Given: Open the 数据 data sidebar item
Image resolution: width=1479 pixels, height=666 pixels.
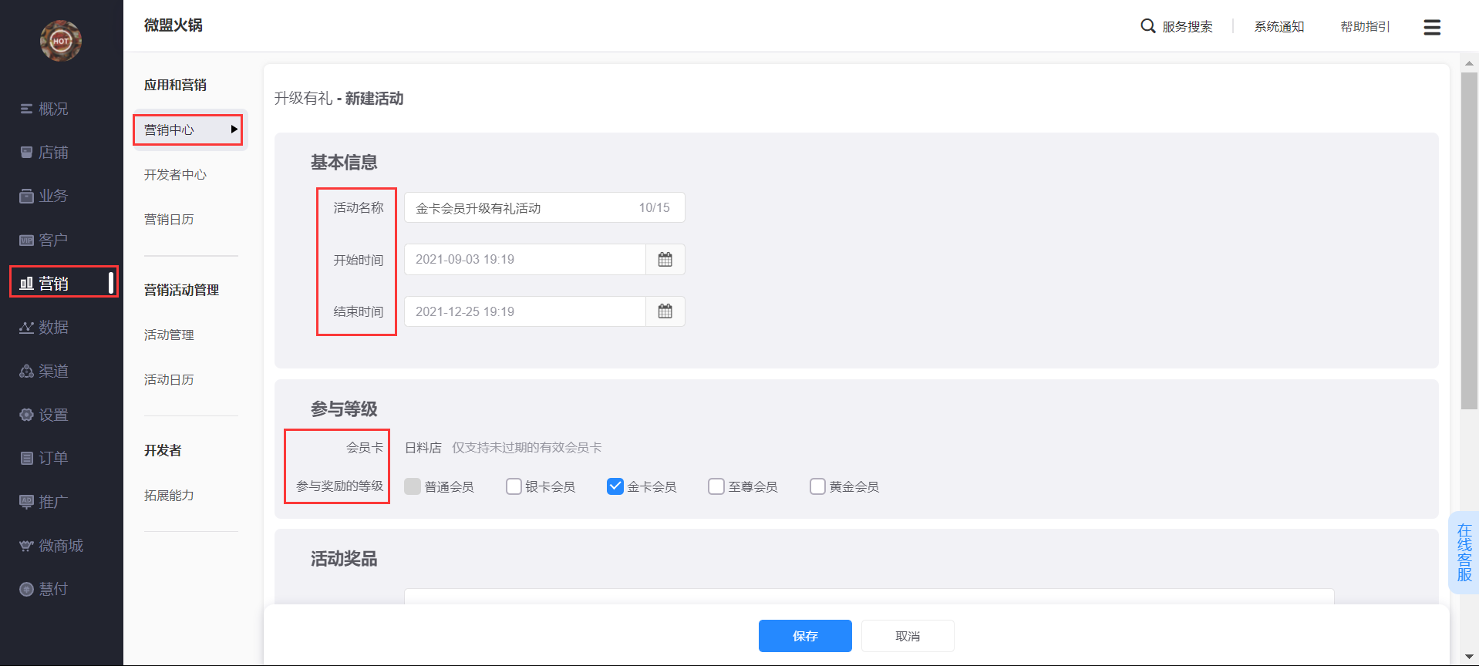Looking at the screenshot, I should coord(44,327).
